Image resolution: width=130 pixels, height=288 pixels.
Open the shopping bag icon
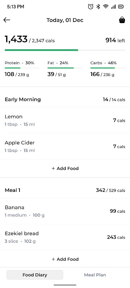click(x=122, y=20)
